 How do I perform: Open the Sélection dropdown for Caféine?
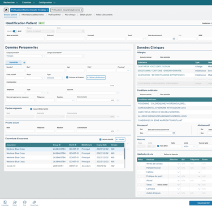click(x=174, y=172)
